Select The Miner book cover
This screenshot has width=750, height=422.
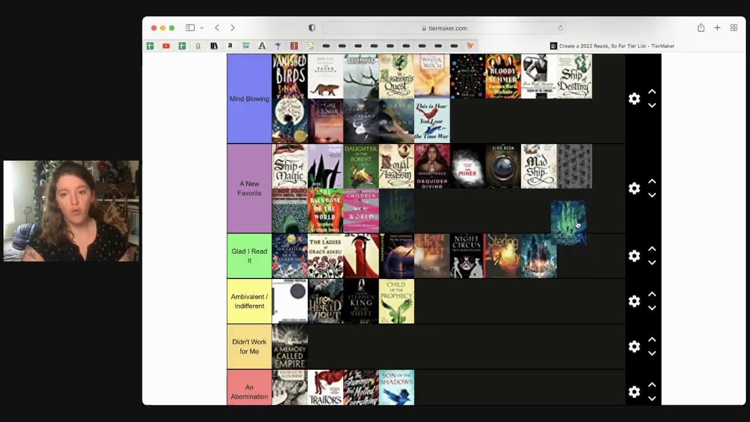point(468,166)
